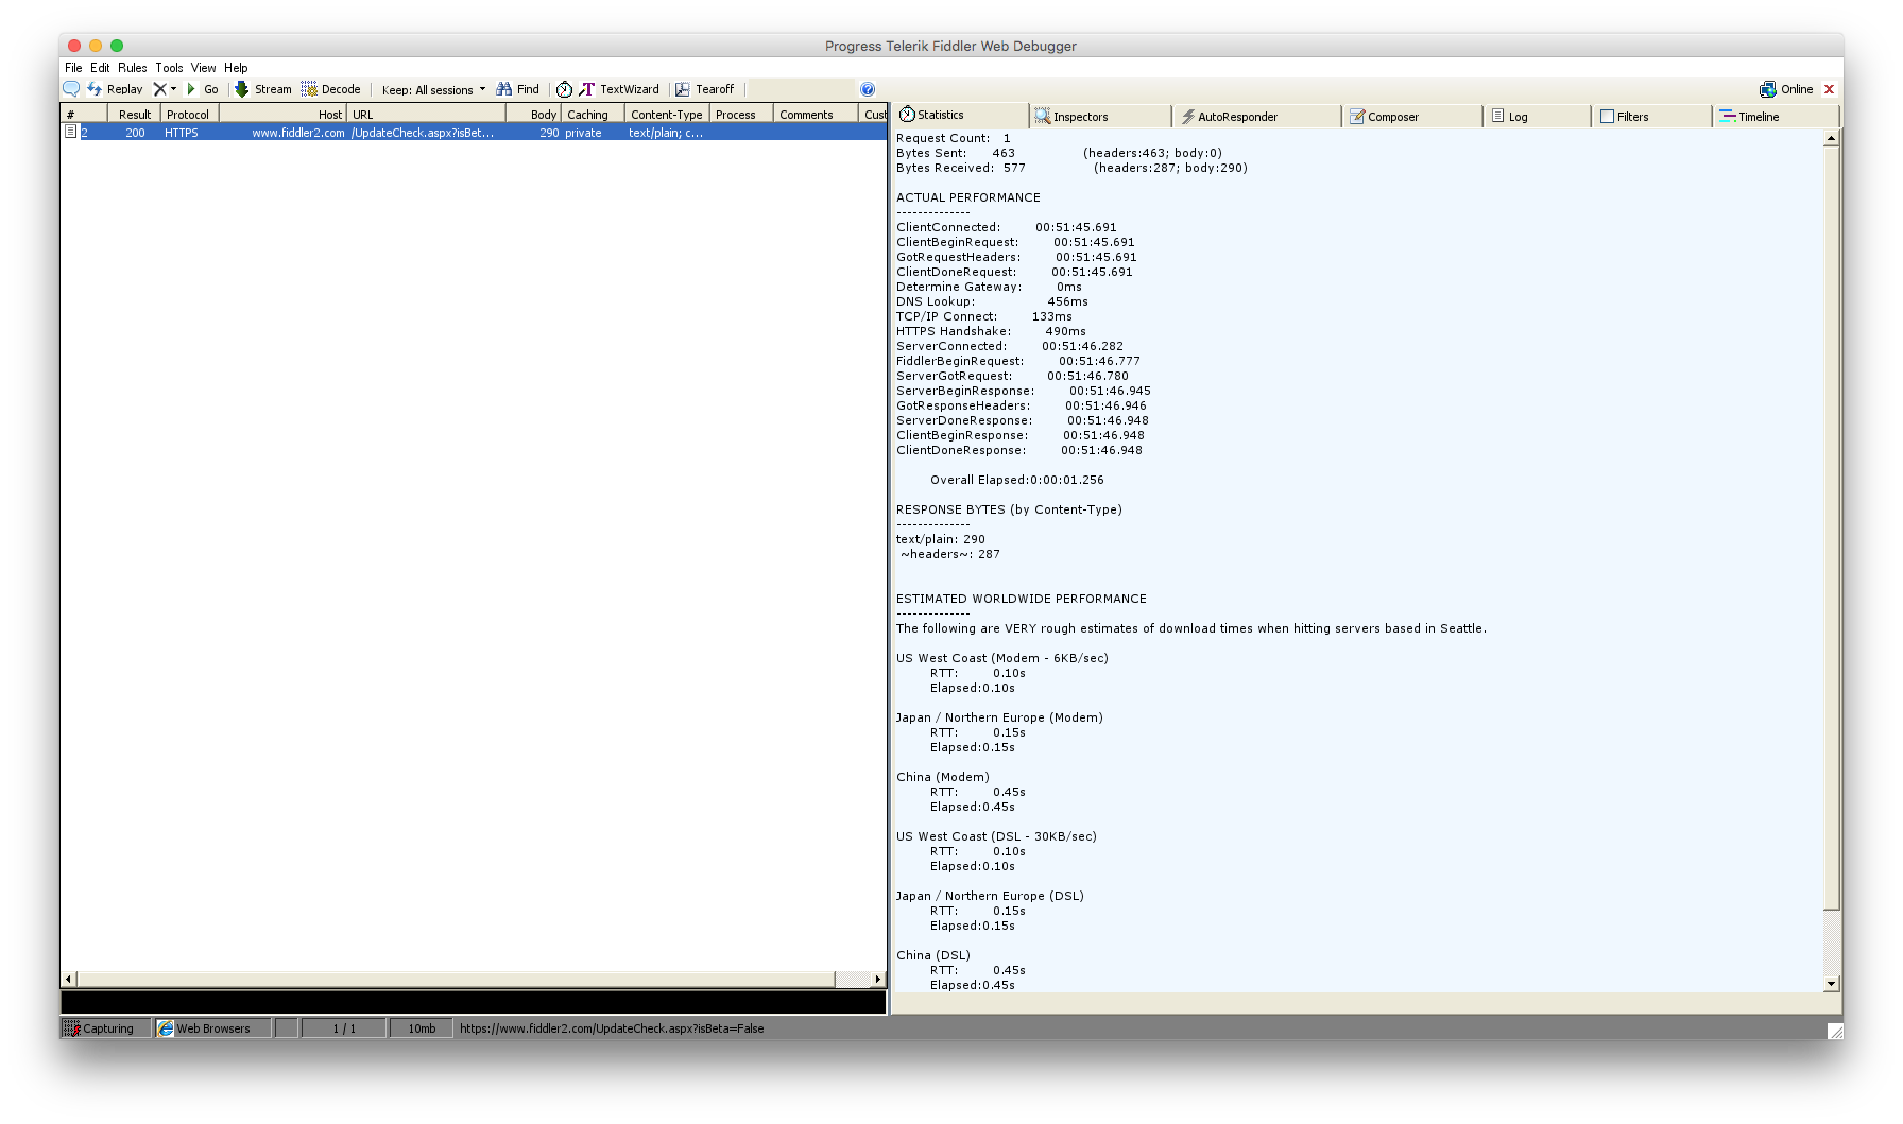
Task: Toggle Stream mode
Action: point(263,89)
